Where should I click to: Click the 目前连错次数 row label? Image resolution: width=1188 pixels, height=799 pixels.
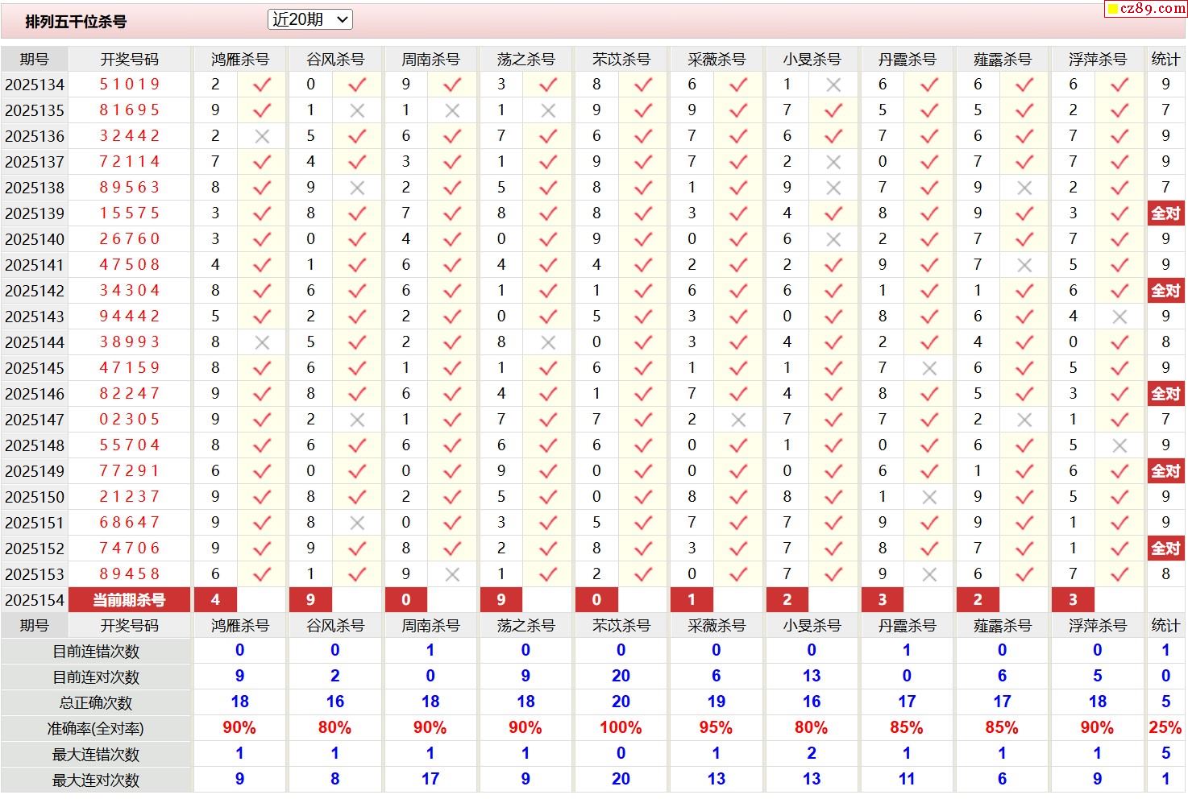[96, 652]
